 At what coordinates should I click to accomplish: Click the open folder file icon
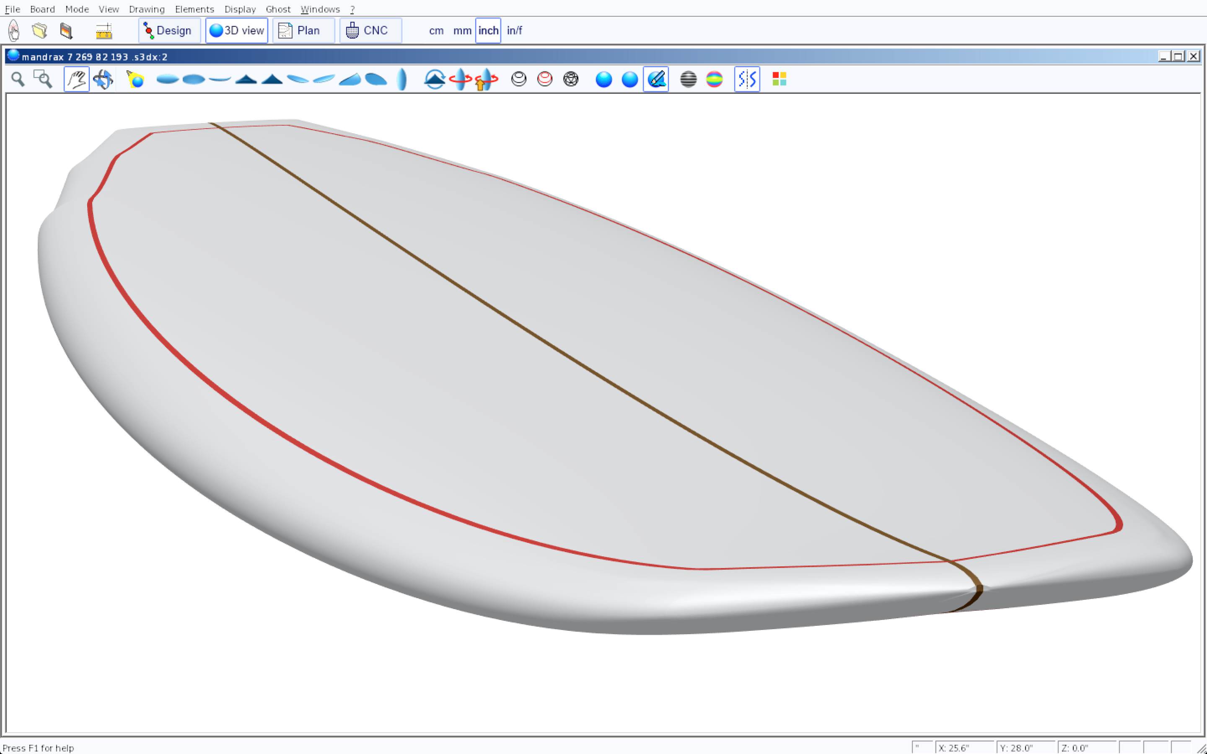tap(40, 31)
